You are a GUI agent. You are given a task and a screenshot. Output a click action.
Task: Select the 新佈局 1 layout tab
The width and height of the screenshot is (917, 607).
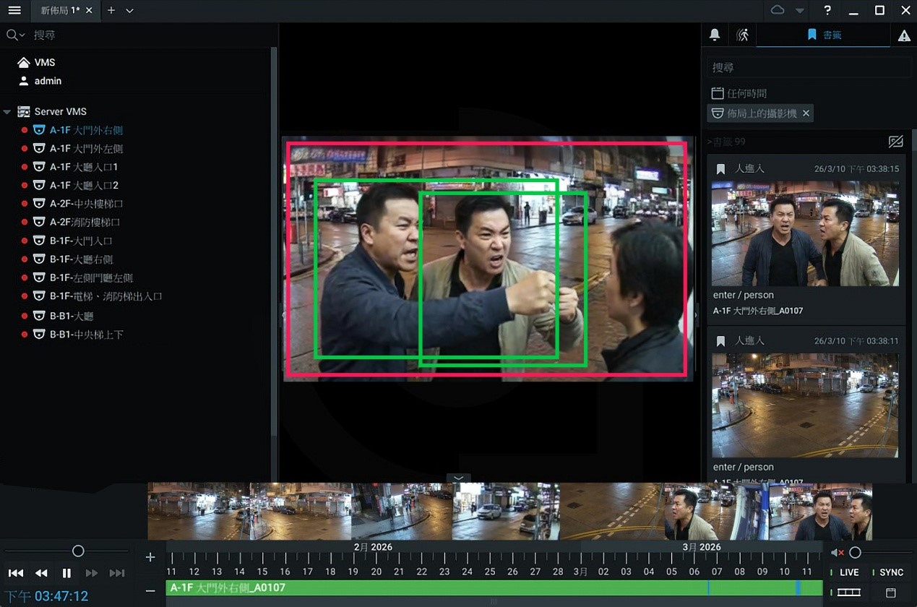61,11
